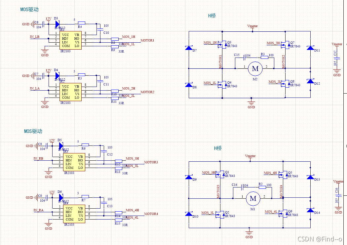Click the IR2103 chip labeled IR1

[x=70, y=40]
